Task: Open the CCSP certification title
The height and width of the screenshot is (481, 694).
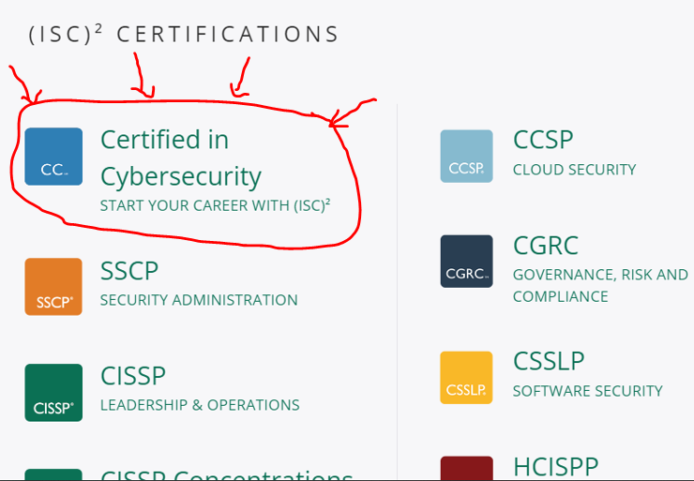Action: pyautogui.click(x=543, y=140)
